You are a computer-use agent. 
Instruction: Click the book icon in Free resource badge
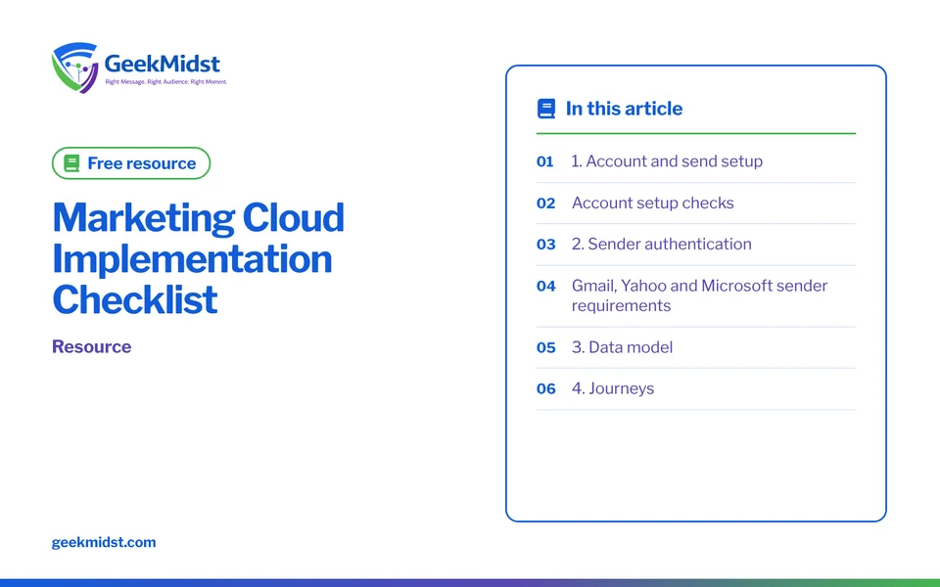pos(71,163)
